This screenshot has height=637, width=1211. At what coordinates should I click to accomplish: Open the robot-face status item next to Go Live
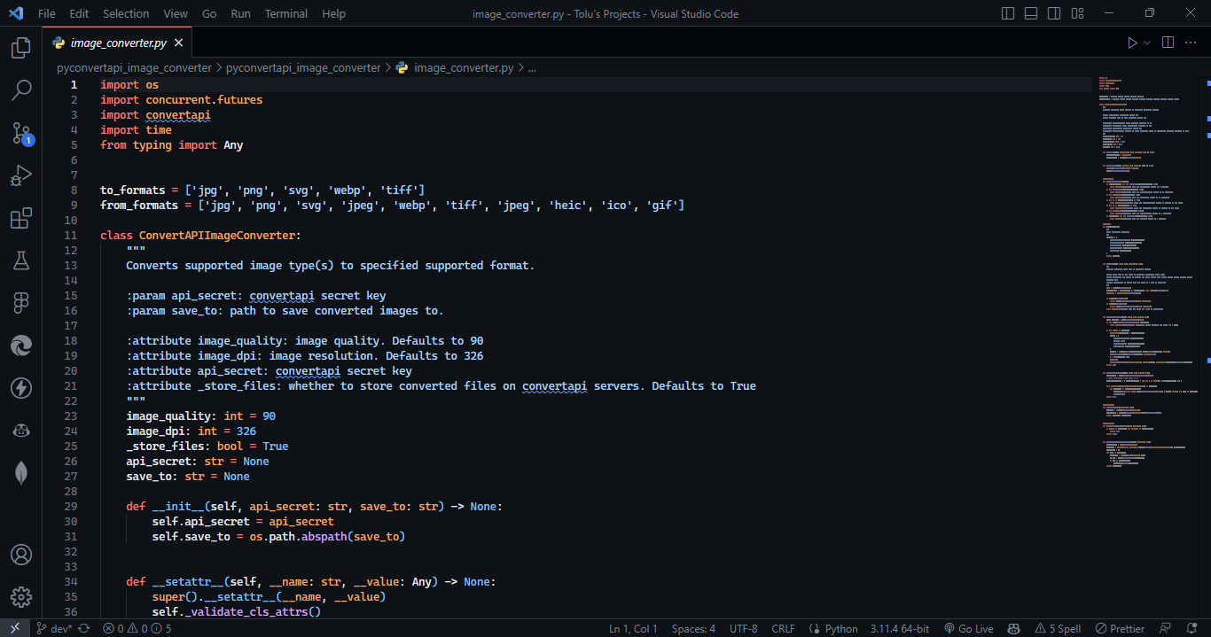click(1014, 628)
